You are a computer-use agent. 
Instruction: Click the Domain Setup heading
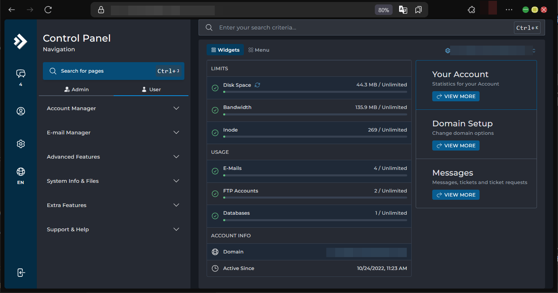coord(462,123)
